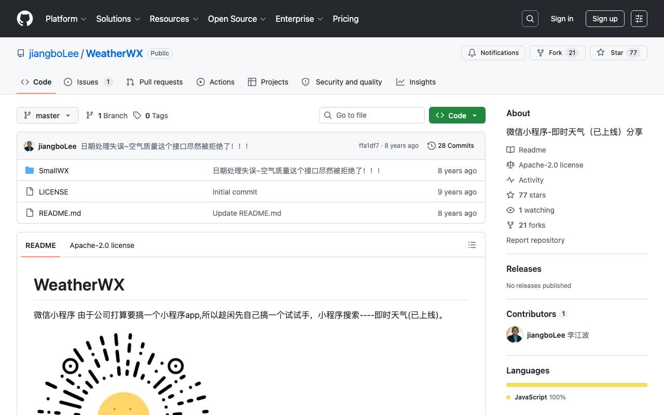Switch to the Pull requests tab
Screen dimensions: 664x415
point(155,82)
